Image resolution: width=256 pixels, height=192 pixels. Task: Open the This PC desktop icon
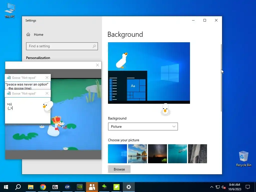(x=10, y=10)
